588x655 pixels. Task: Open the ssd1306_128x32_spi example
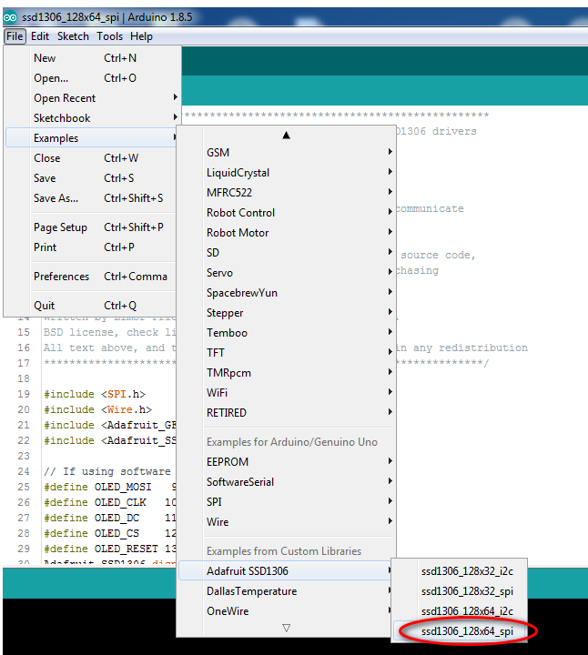point(460,591)
